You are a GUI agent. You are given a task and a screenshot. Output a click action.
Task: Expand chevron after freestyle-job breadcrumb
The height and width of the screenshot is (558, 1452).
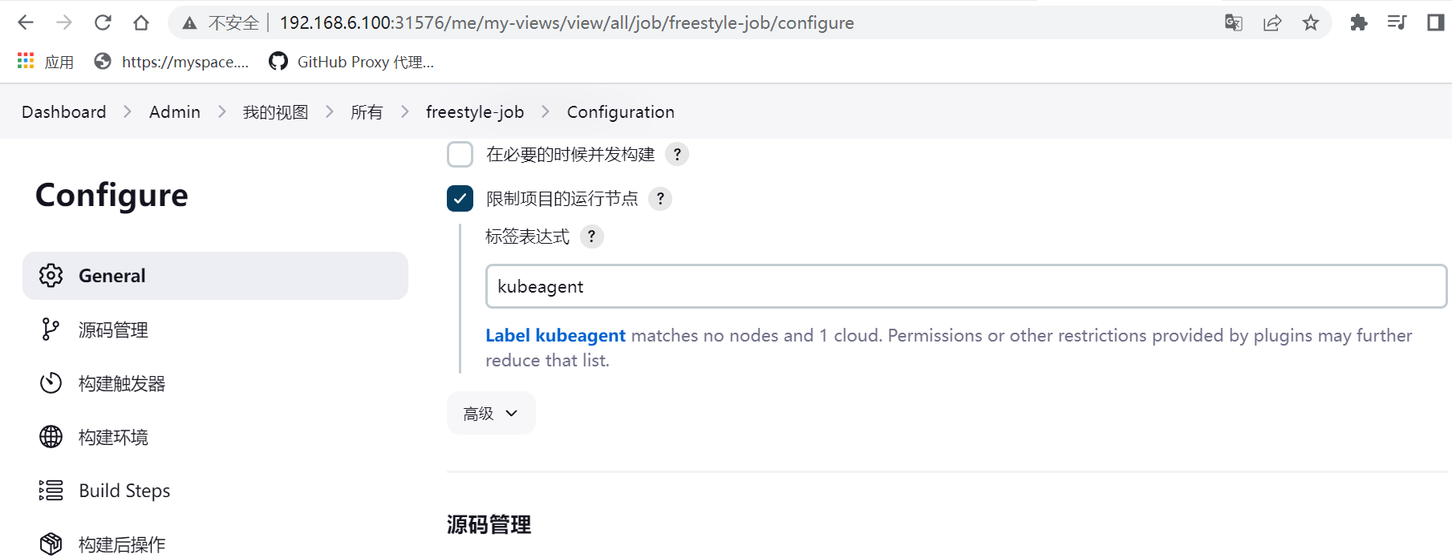coord(546,111)
